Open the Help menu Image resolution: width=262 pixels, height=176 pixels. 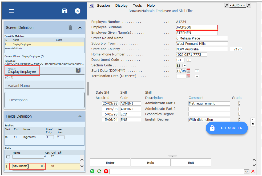tap(151, 6)
